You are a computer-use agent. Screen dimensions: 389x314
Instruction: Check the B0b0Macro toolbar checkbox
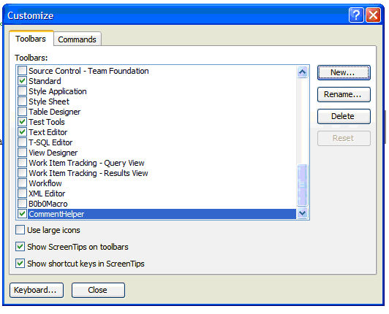click(x=22, y=204)
